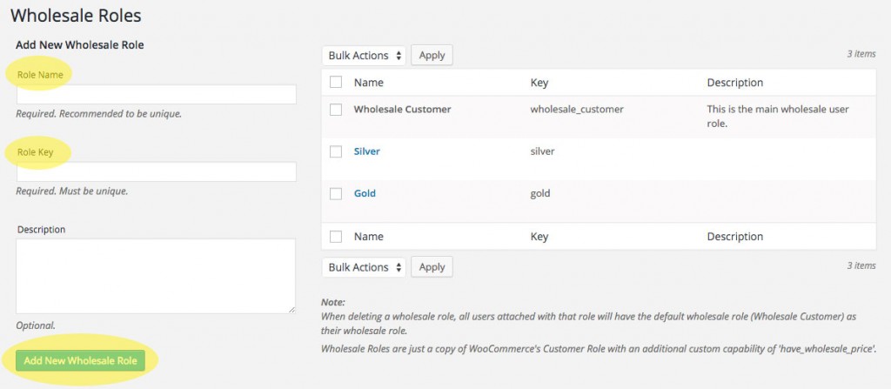Tick the Gold role checkbox

click(x=336, y=193)
